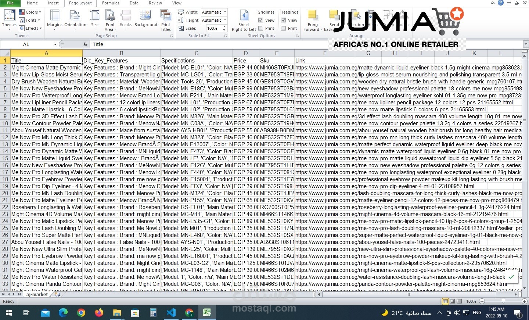Click the Name Box showing A1

click(x=26, y=44)
